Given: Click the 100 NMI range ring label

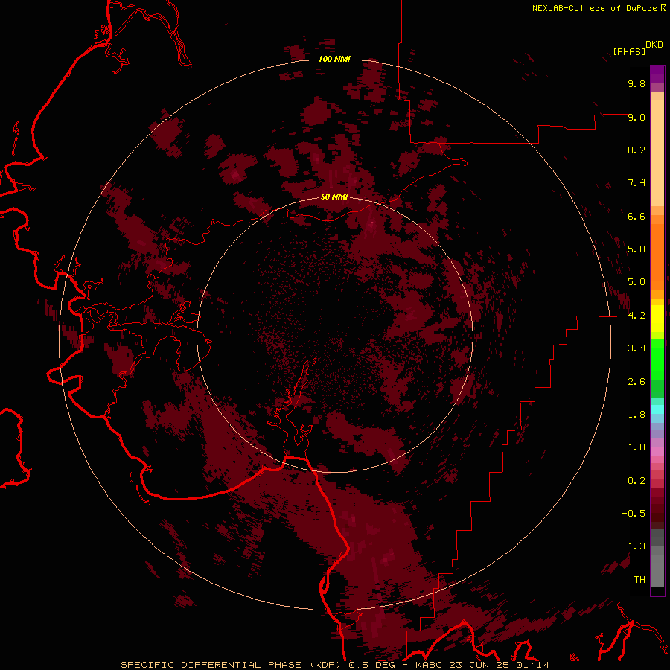Looking at the screenshot, I should tap(334, 59).
